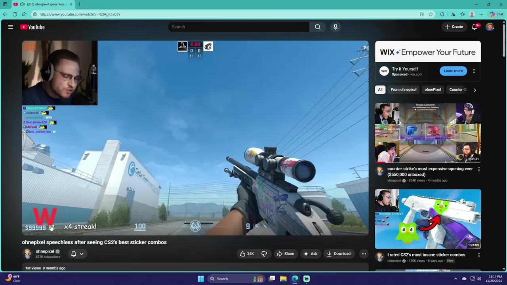
Task: Open the browser profile icon
Action: [472, 14]
